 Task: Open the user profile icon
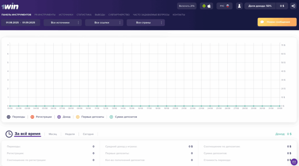[239, 6]
